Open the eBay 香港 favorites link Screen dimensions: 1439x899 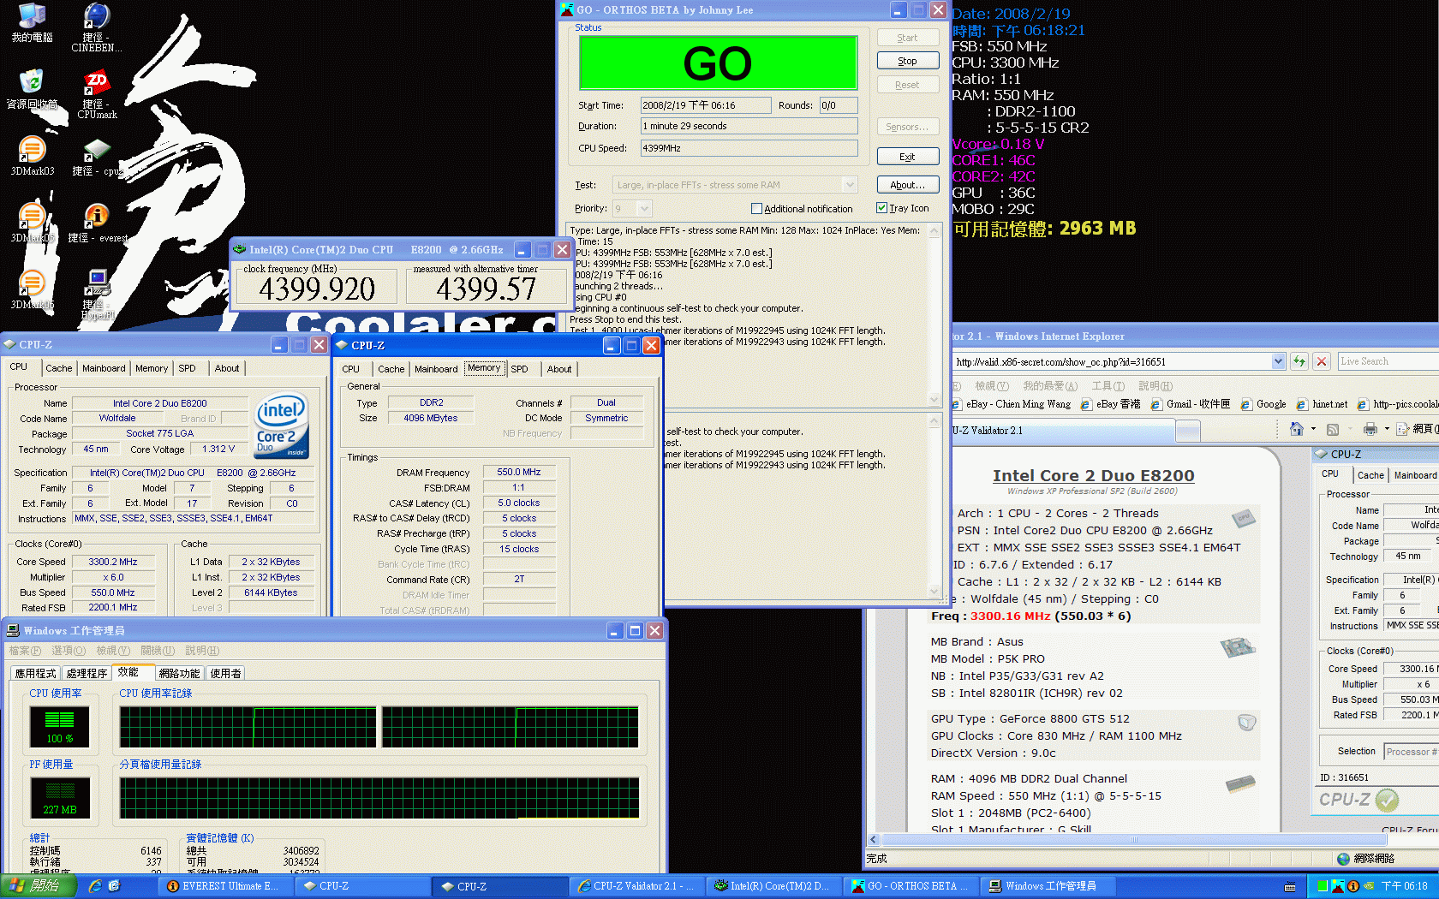click(x=1110, y=404)
